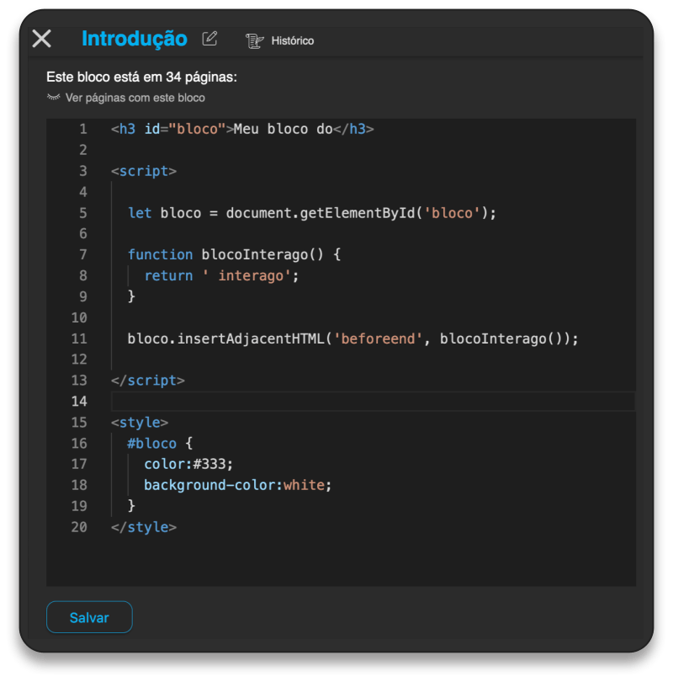Click the 'return' keyword on line 8
The width and height of the screenshot is (673, 682).
(x=167, y=274)
